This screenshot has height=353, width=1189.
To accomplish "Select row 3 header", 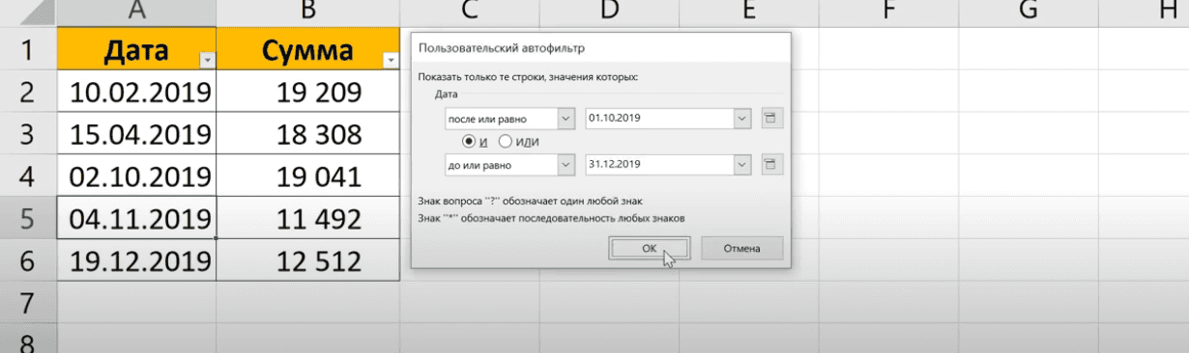I will tap(28, 133).
